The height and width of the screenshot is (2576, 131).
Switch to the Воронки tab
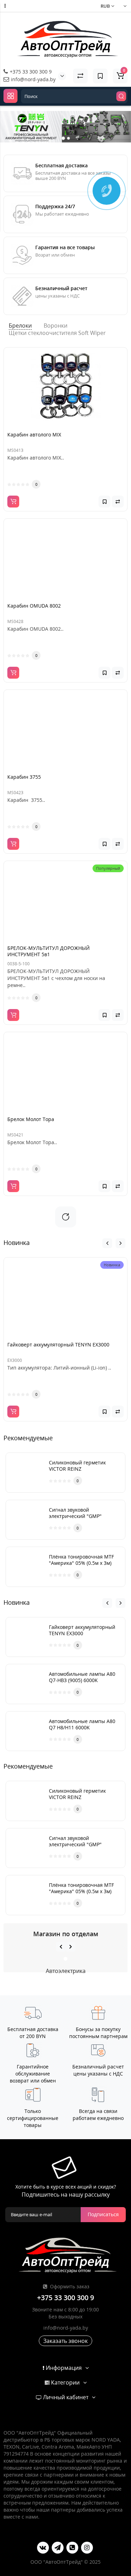(x=55, y=325)
